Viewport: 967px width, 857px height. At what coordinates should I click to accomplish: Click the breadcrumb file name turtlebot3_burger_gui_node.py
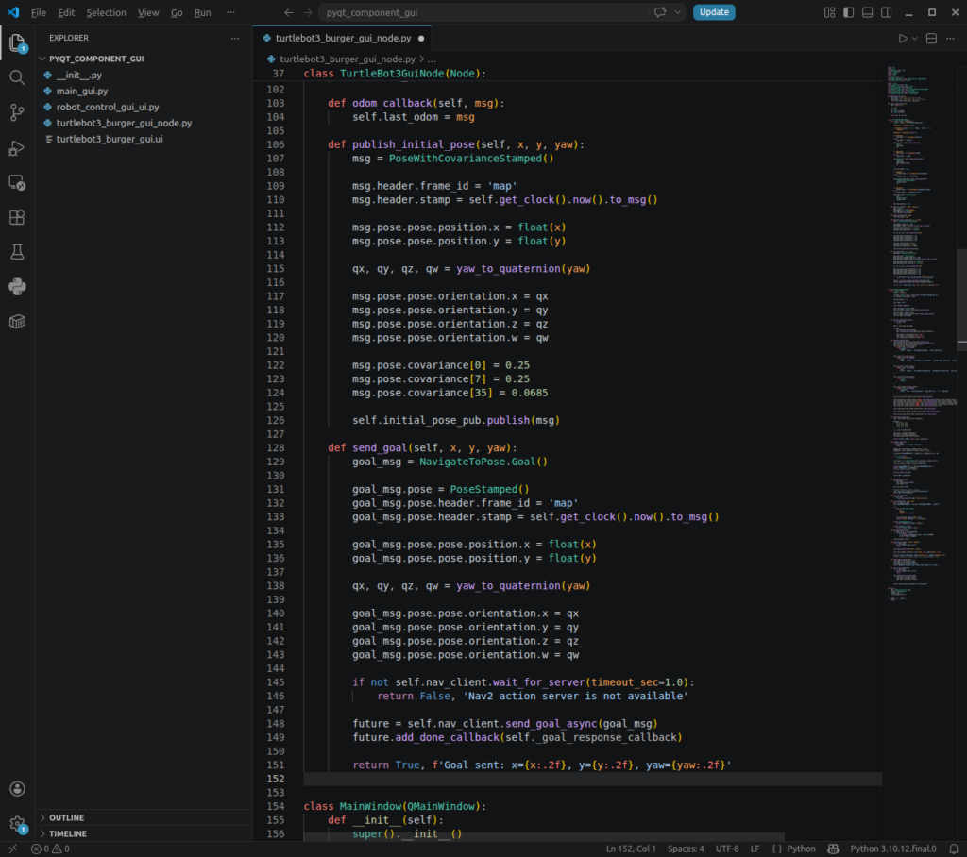348,59
